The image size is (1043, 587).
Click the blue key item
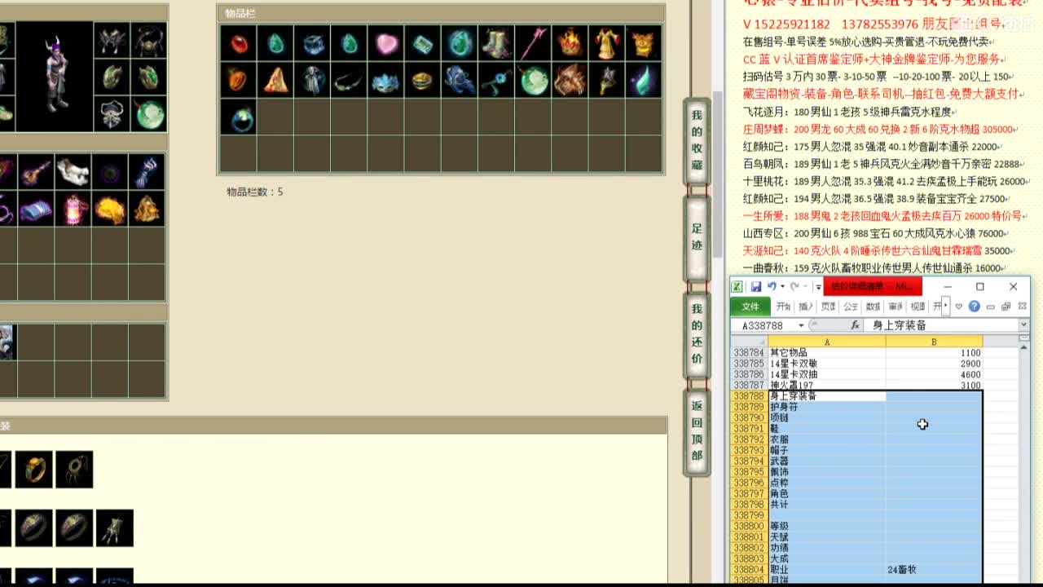[495, 80]
